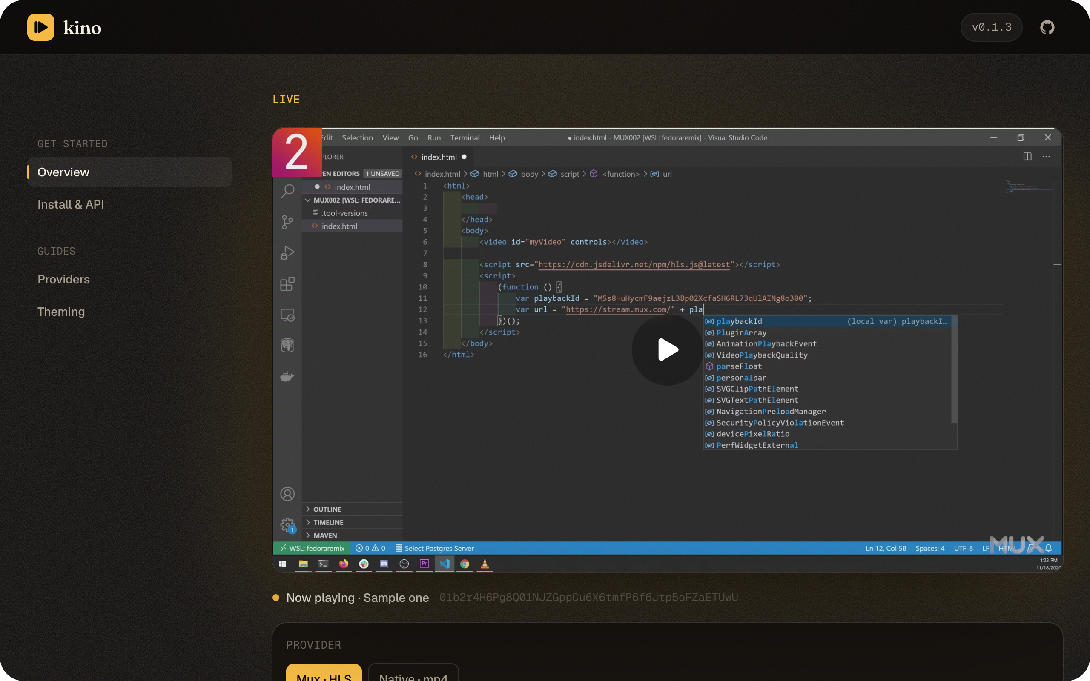Click the kino play logo icon
Viewport: 1090px width, 681px height.
(x=40, y=27)
